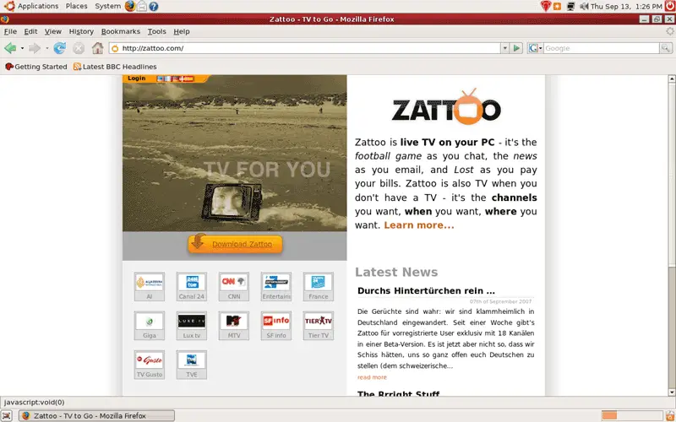Expand the URL bar history dropdown
The width and height of the screenshot is (676, 422).
point(504,48)
